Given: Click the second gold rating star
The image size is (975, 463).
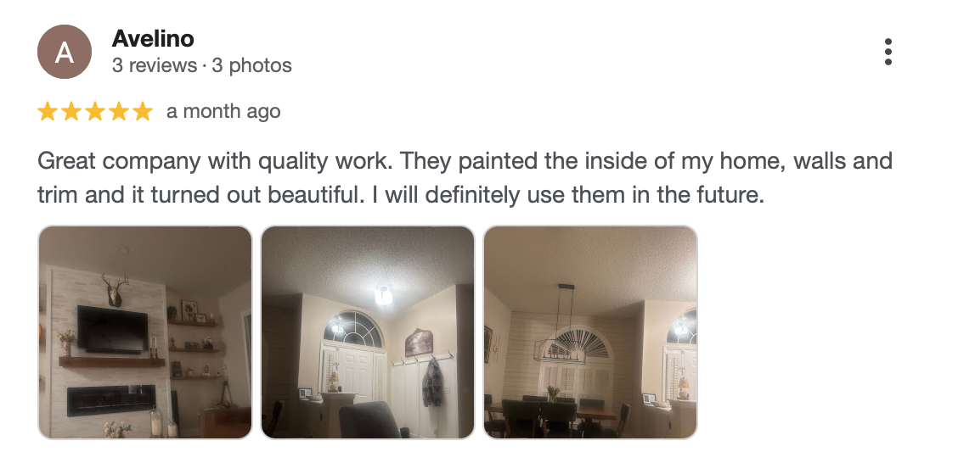Looking at the screenshot, I should [x=71, y=112].
